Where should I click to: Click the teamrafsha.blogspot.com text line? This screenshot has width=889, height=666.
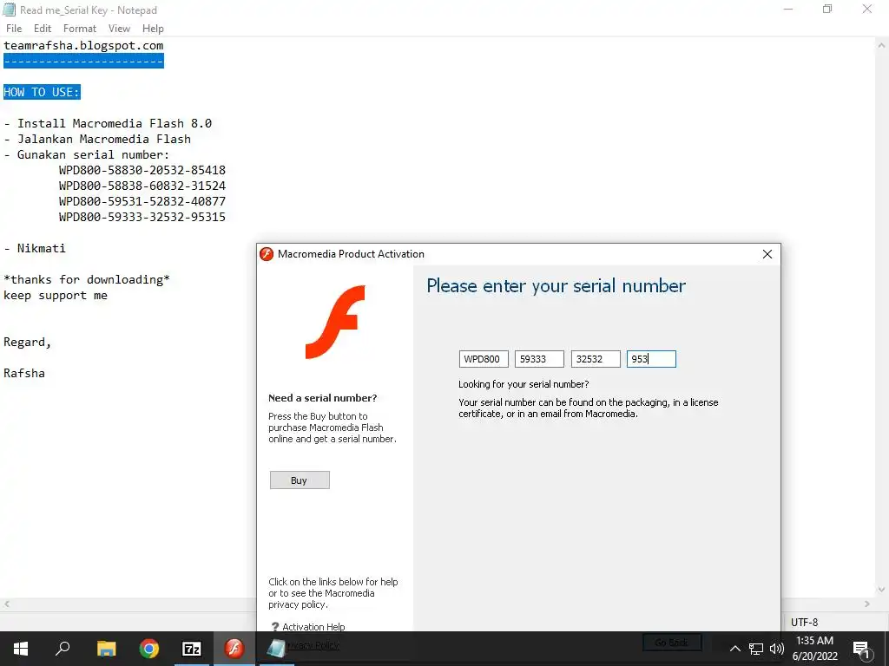[83, 45]
